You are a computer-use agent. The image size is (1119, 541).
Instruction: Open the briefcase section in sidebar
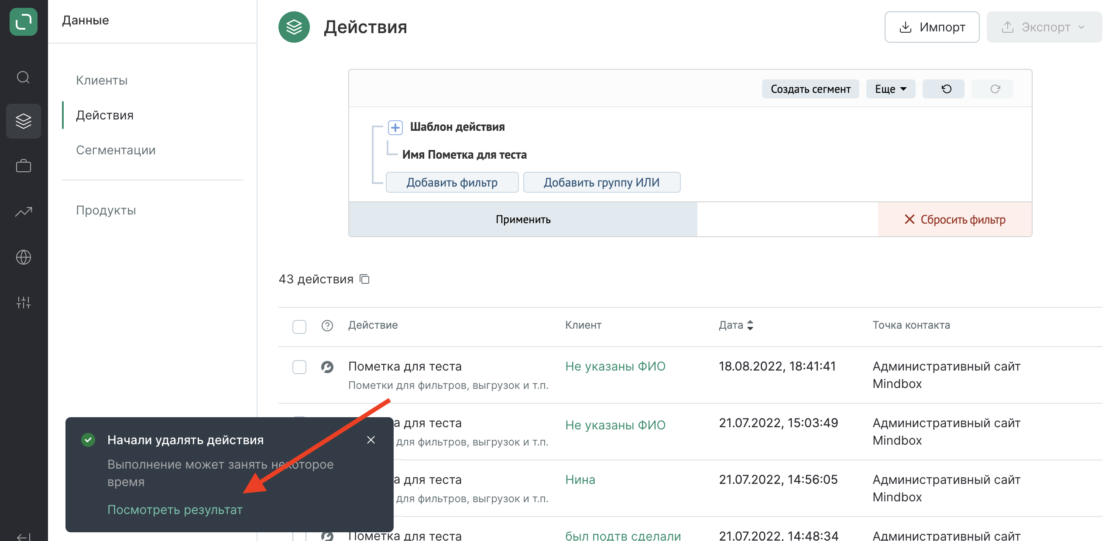(x=24, y=166)
